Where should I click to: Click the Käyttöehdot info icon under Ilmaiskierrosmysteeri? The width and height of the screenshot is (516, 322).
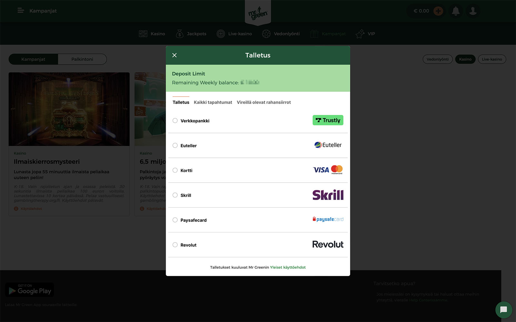[16, 209]
